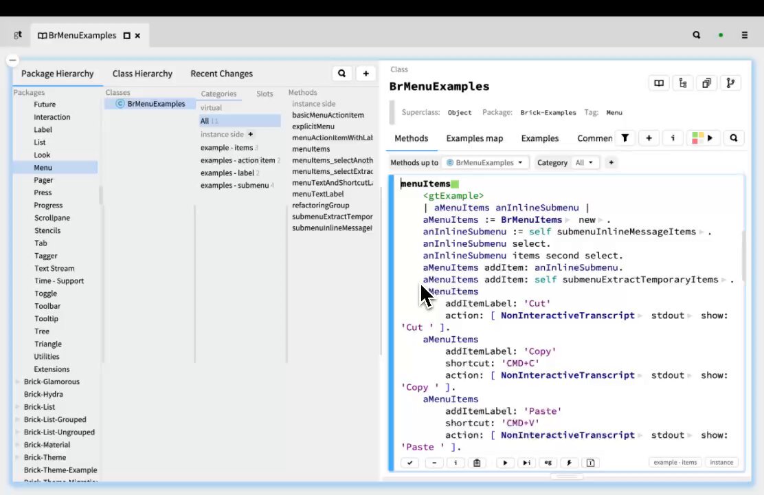Select menuTextLabel in the methods list
The image size is (764, 495).
point(317,194)
